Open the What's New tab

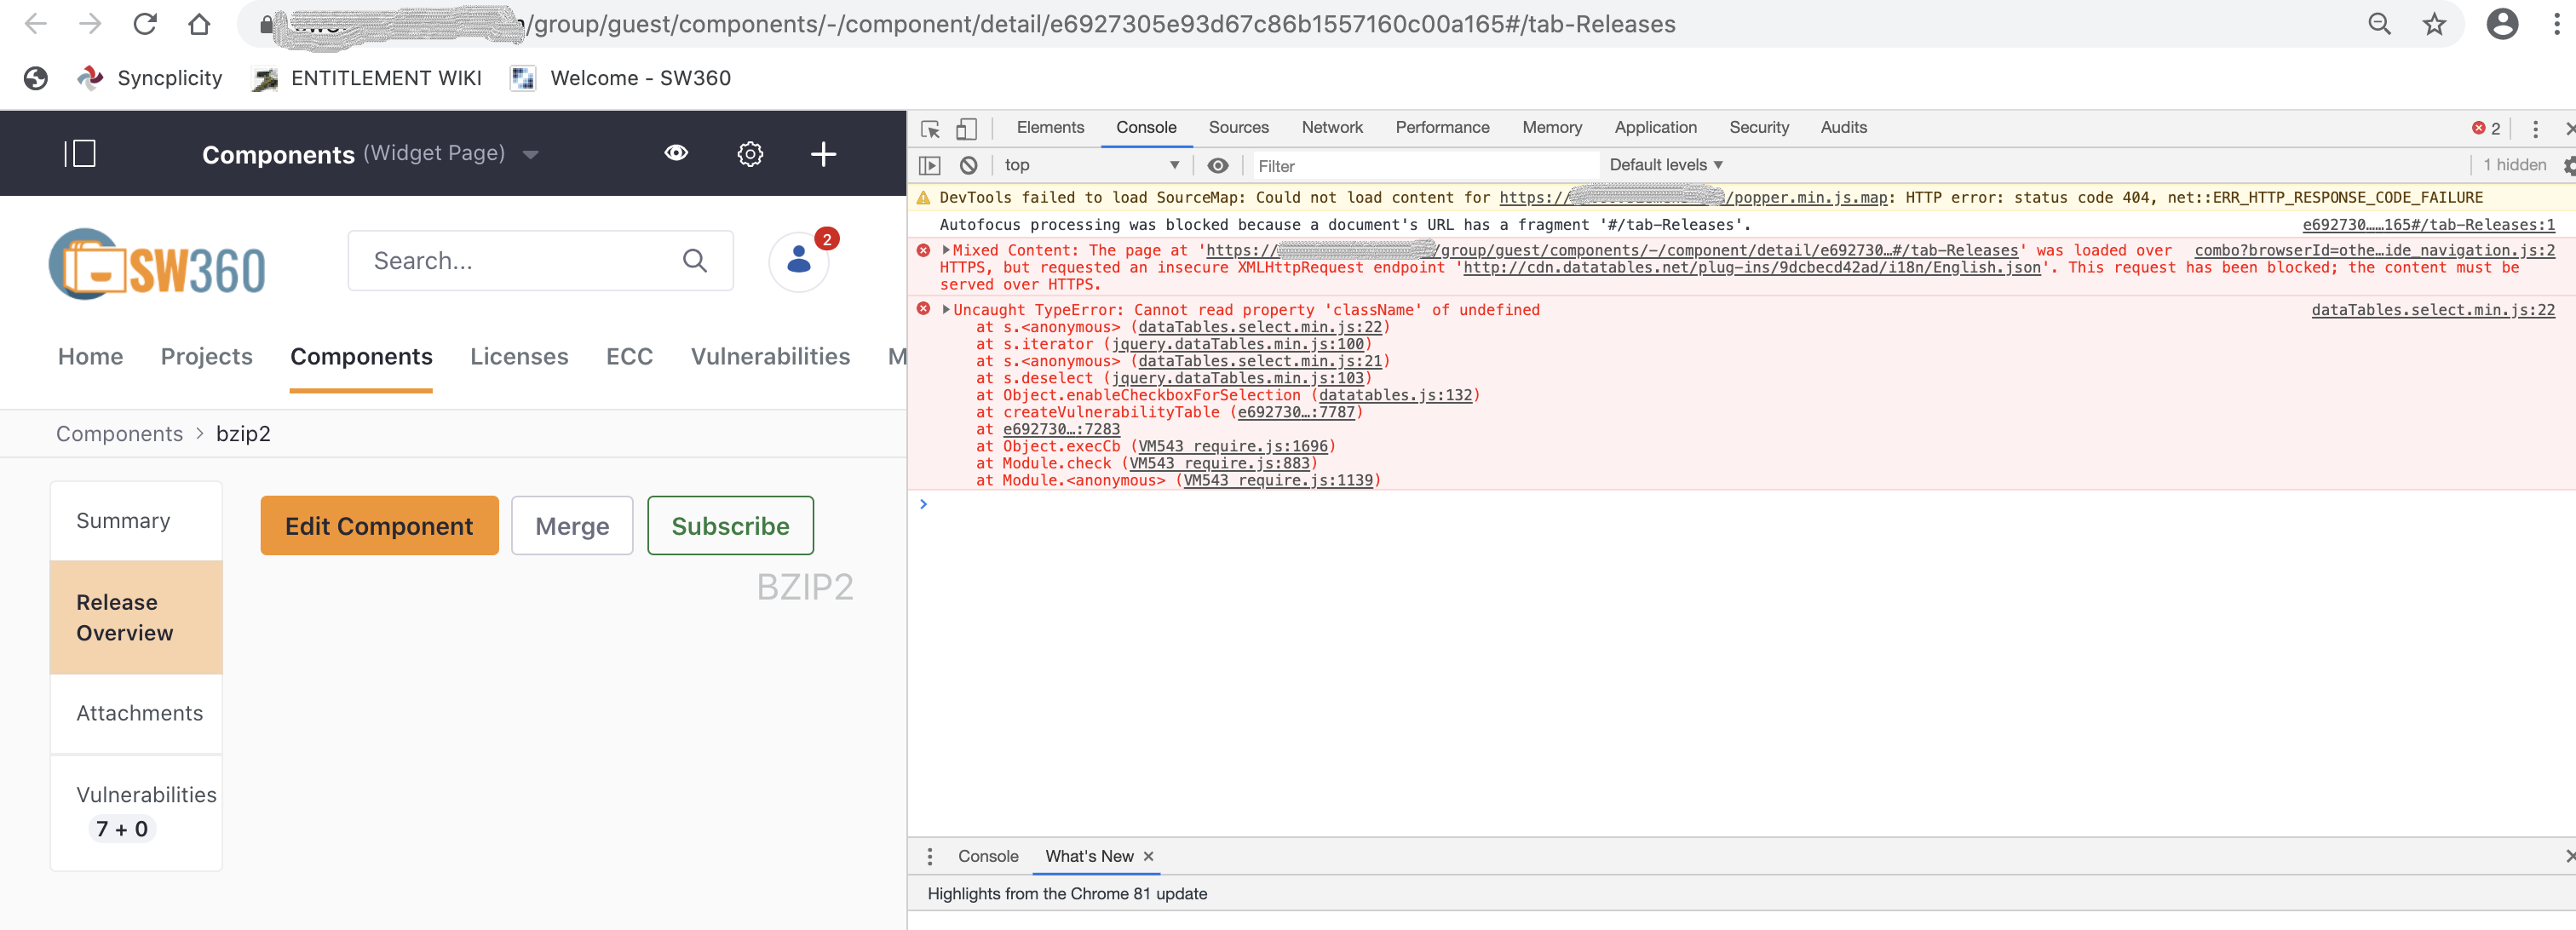point(1089,856)
